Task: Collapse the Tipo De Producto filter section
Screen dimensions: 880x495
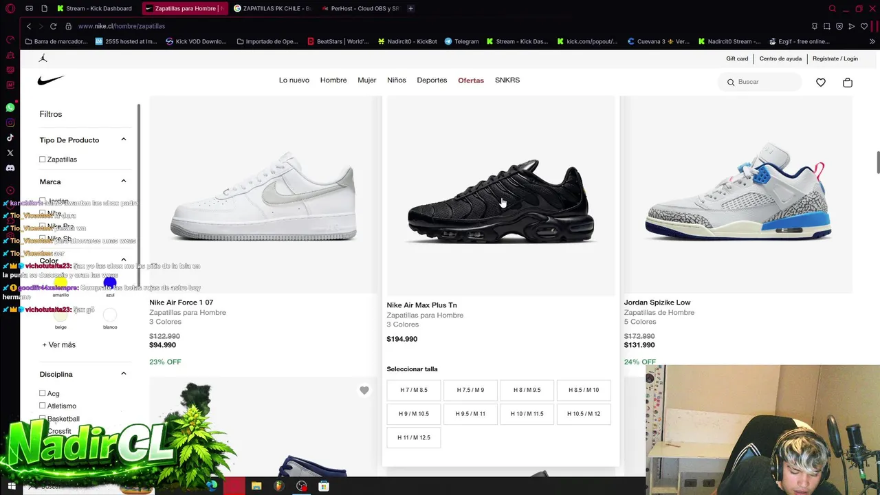Action: point(124,140)
